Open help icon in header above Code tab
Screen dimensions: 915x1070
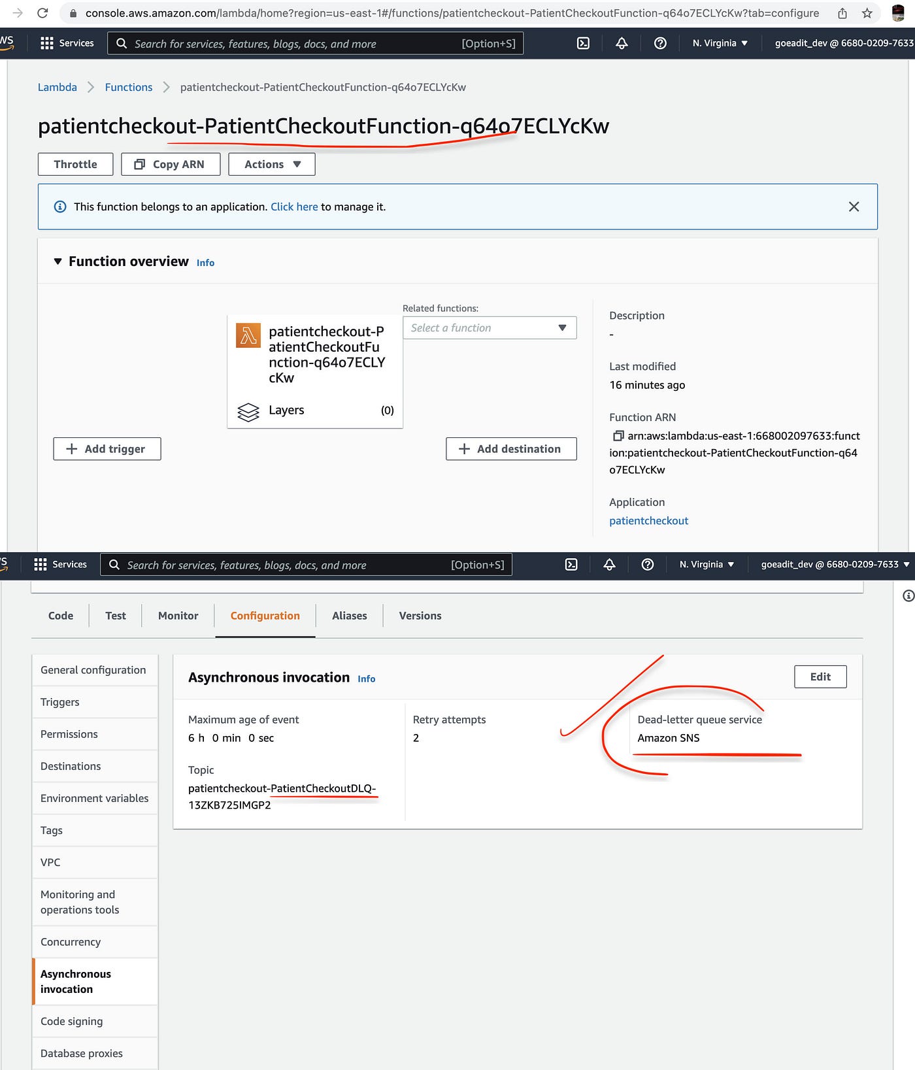648,564
